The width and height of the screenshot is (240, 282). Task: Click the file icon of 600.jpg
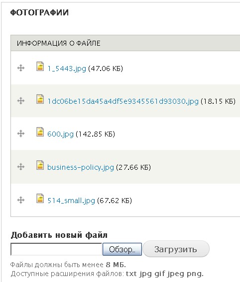40,132
